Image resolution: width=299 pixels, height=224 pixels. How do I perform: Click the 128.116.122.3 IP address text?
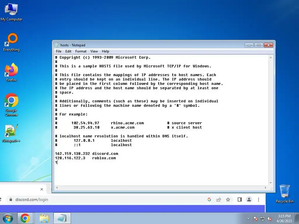[70, 158]
